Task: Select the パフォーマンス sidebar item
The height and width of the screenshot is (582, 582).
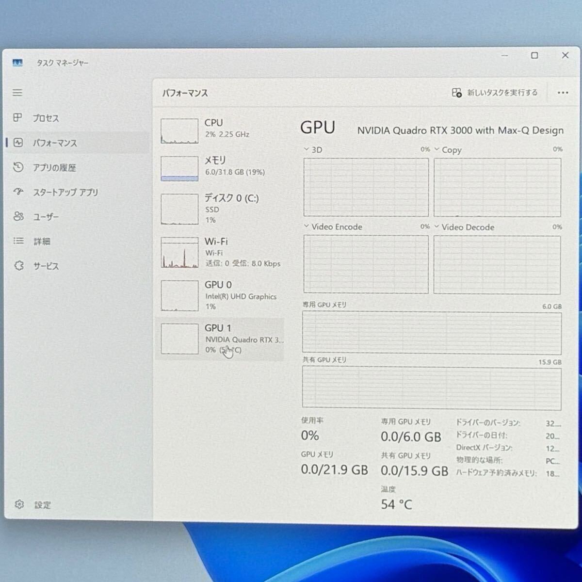Action: (x=78, y=143)
